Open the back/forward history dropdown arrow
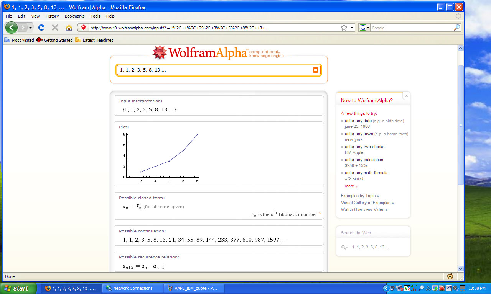 point(31,28)
